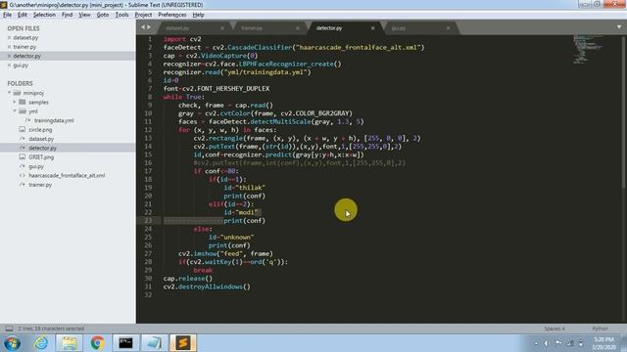Close detector.py in Open Files list
The image size is (627, 352).
[9, 56]
